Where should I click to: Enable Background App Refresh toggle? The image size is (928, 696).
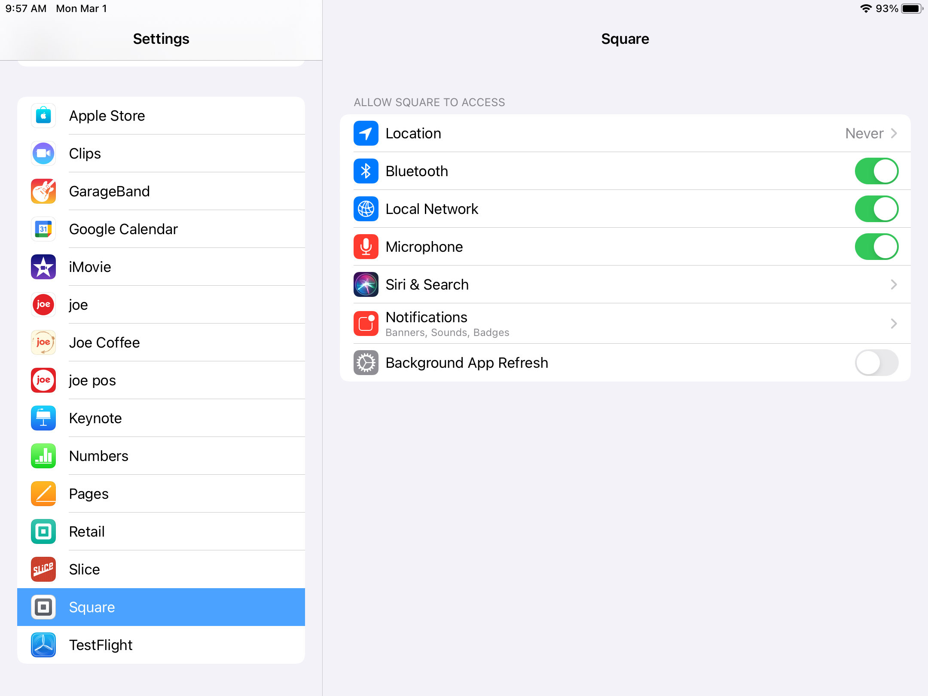click(876, 363)
